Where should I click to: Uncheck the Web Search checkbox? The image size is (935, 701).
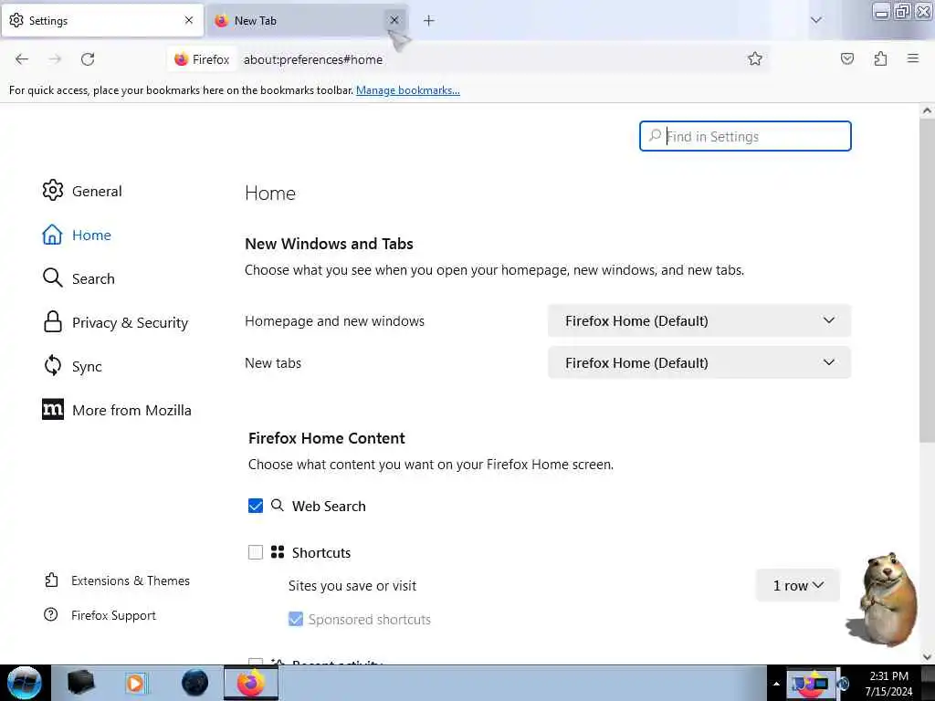(x=256, y=506)
